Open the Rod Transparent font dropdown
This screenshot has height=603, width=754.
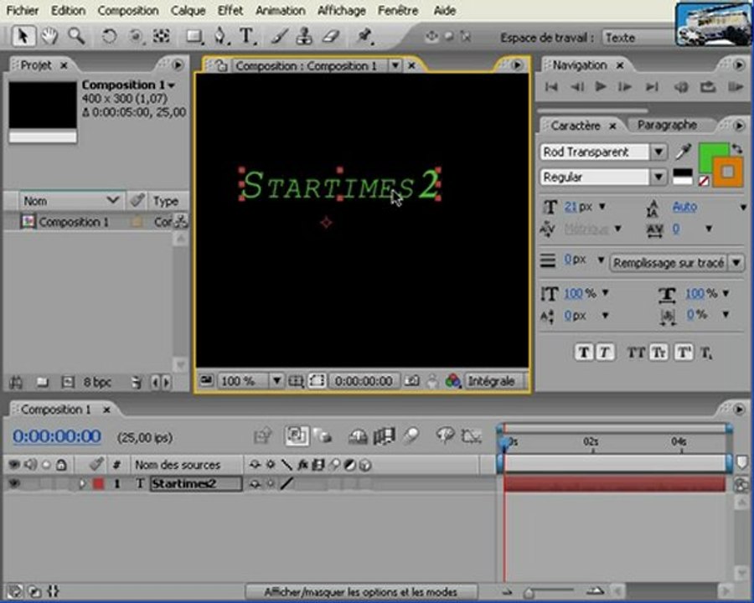(658, 152)
